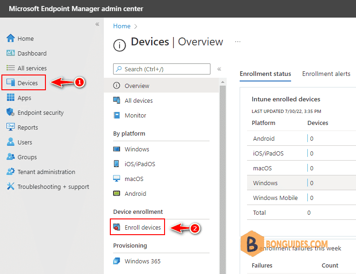Click the Windows label under By platform
This screenshot has height=274, width=356.
pyautogui.click(x=137, y=149)
